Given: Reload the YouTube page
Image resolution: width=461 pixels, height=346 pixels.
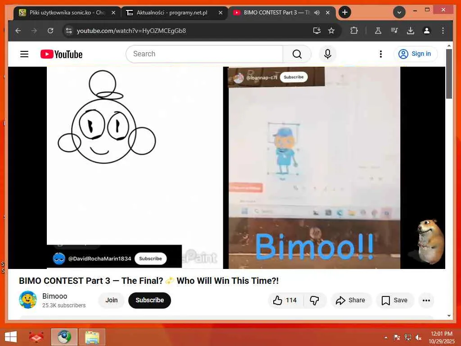Looking at the screenshot, I should 50,31.
